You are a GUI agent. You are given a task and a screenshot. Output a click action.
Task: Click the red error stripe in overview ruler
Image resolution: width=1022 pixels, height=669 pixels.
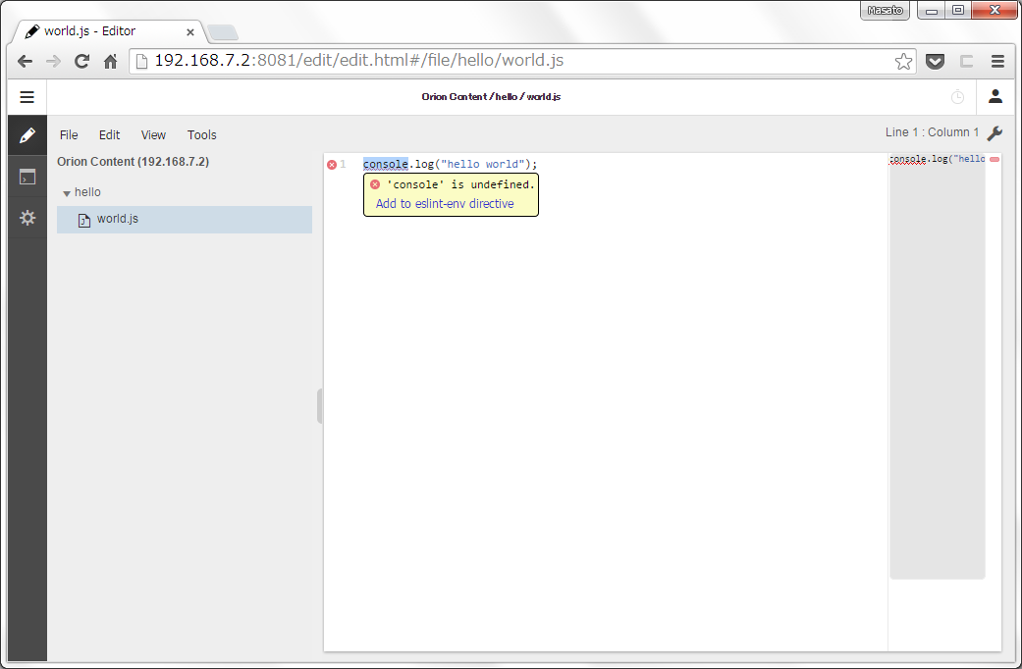(x=993, y=158)
